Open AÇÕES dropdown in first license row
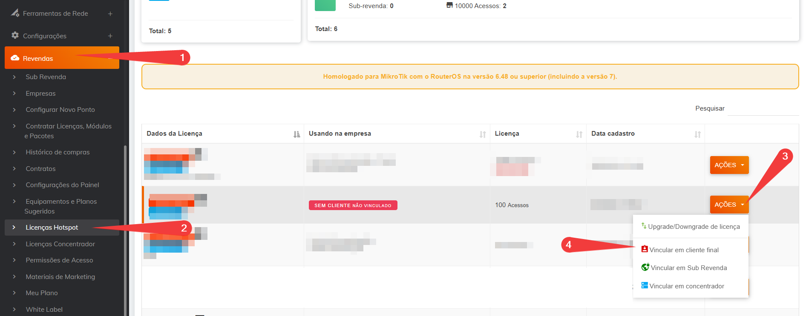 click(729, 165)
